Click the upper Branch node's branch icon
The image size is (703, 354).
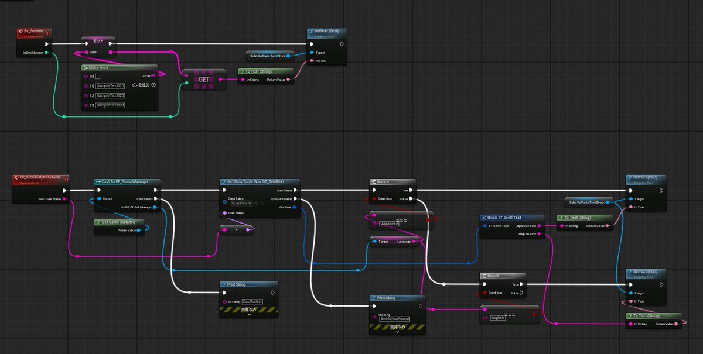click(x=373, y=181)
